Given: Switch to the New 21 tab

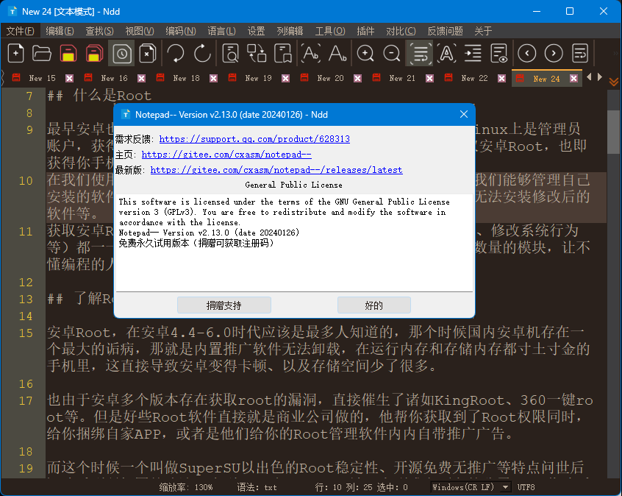Looking at the screenshot, I should point(402,78).
